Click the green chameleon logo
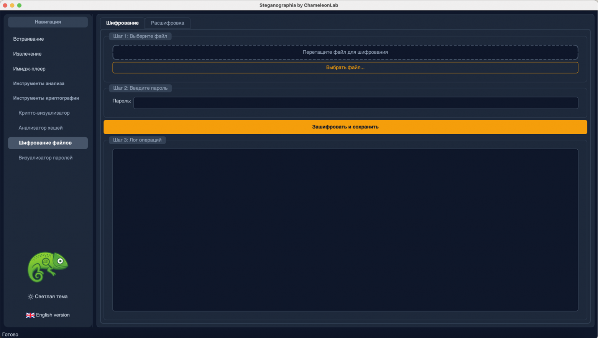The width and height of the screenshot is (598, 338). (48, 267)
